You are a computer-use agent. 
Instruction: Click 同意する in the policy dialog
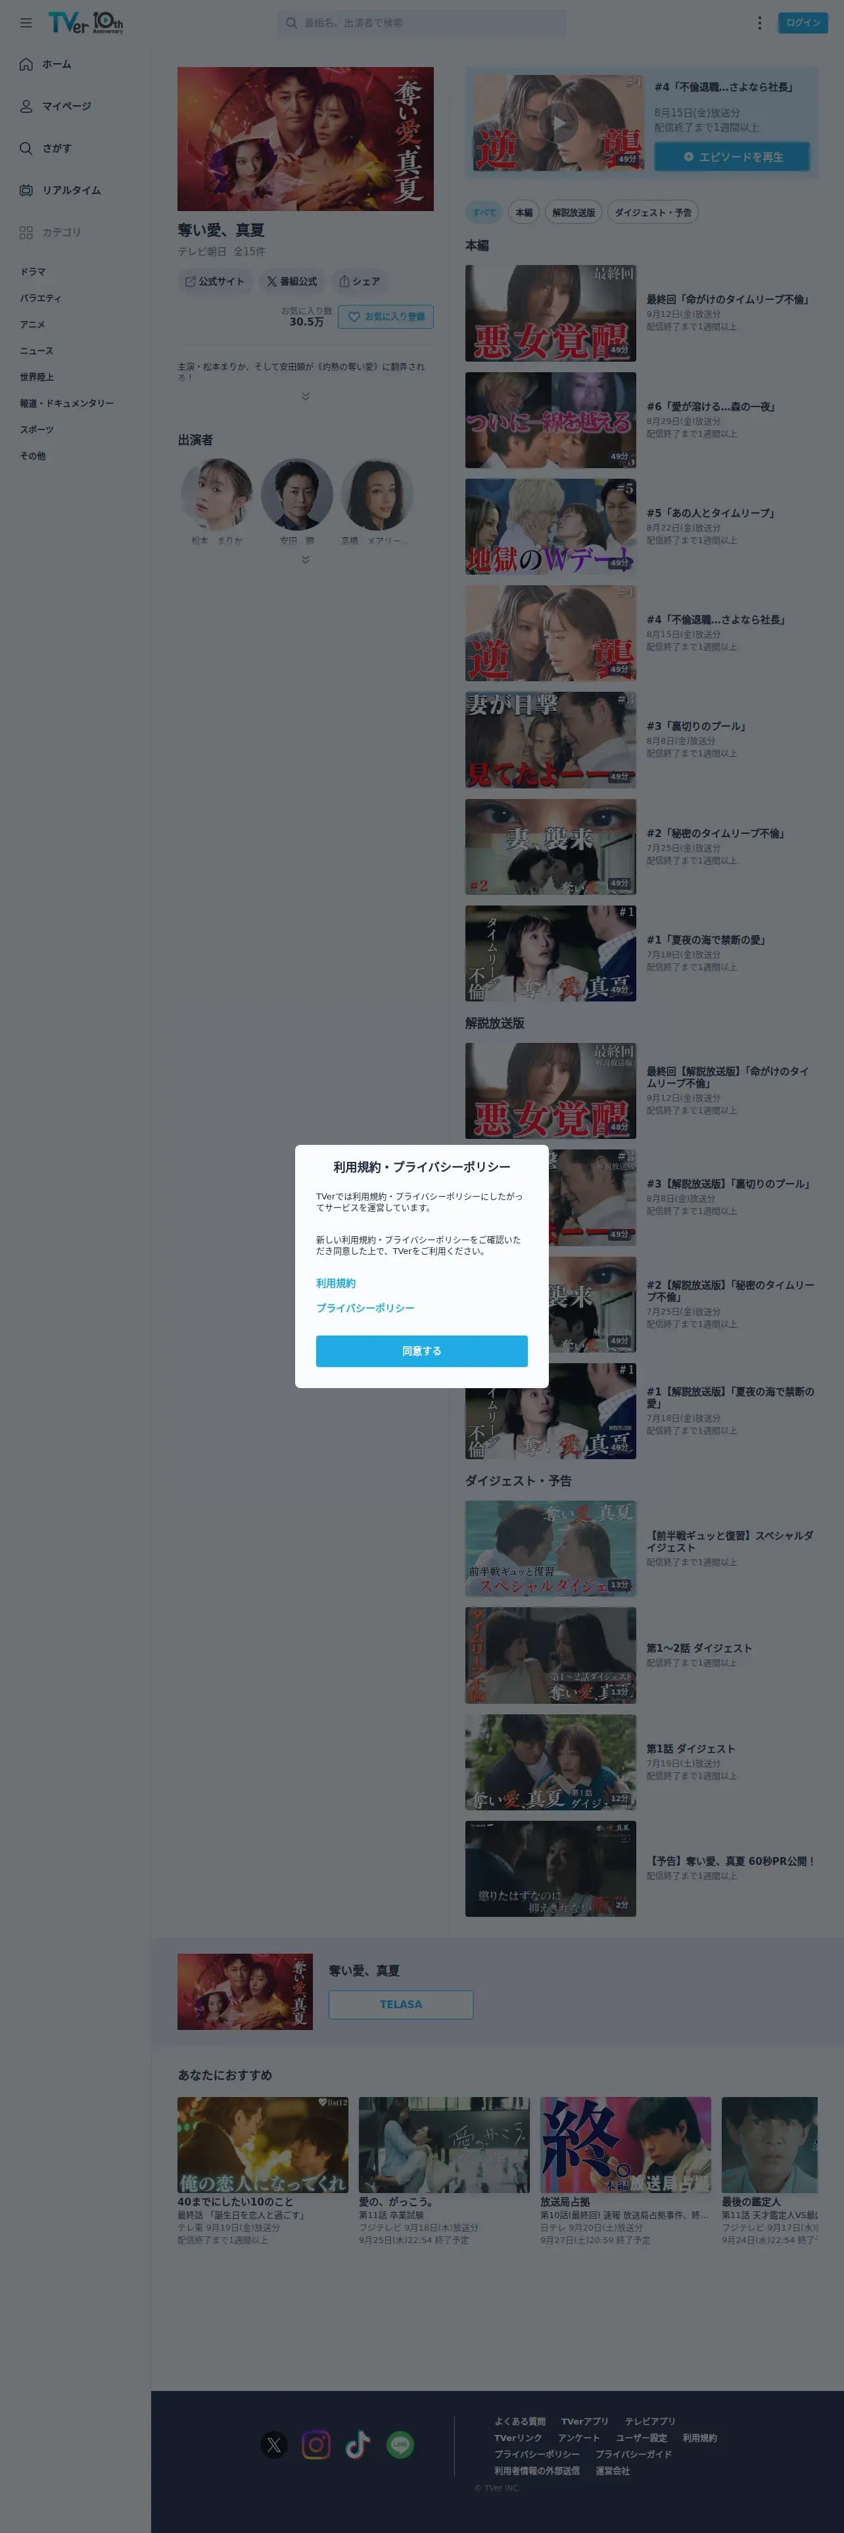(421, 1351)
